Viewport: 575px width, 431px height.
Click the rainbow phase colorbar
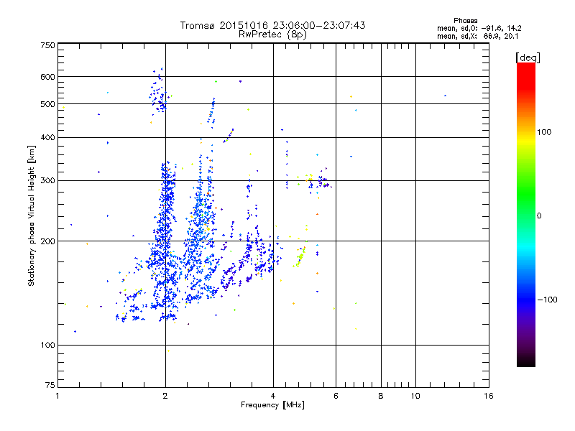[x=526, y=214]
